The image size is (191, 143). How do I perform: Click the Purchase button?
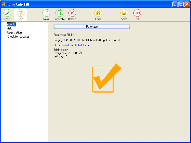[x=92, y=27]
